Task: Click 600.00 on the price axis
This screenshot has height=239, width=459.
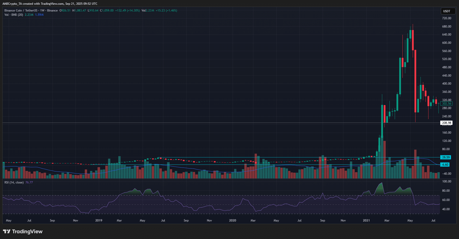Action: coord(446,43)
